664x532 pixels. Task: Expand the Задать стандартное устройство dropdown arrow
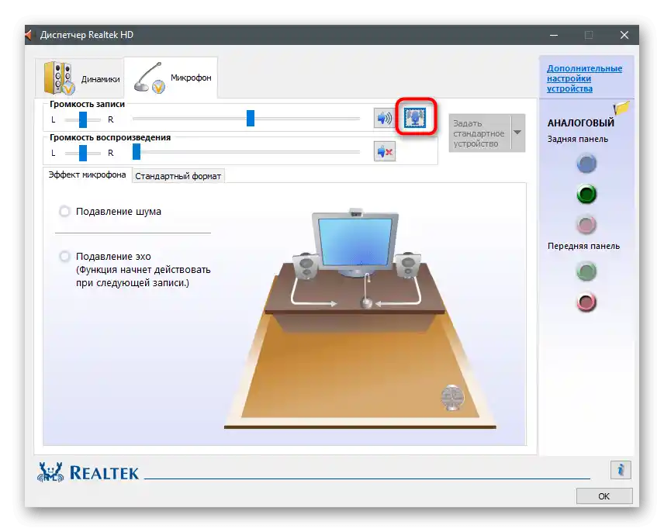517,133
